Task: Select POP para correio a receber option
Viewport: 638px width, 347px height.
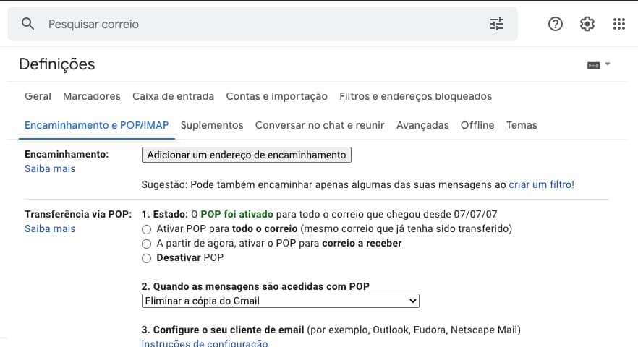Action: (147, 243)
